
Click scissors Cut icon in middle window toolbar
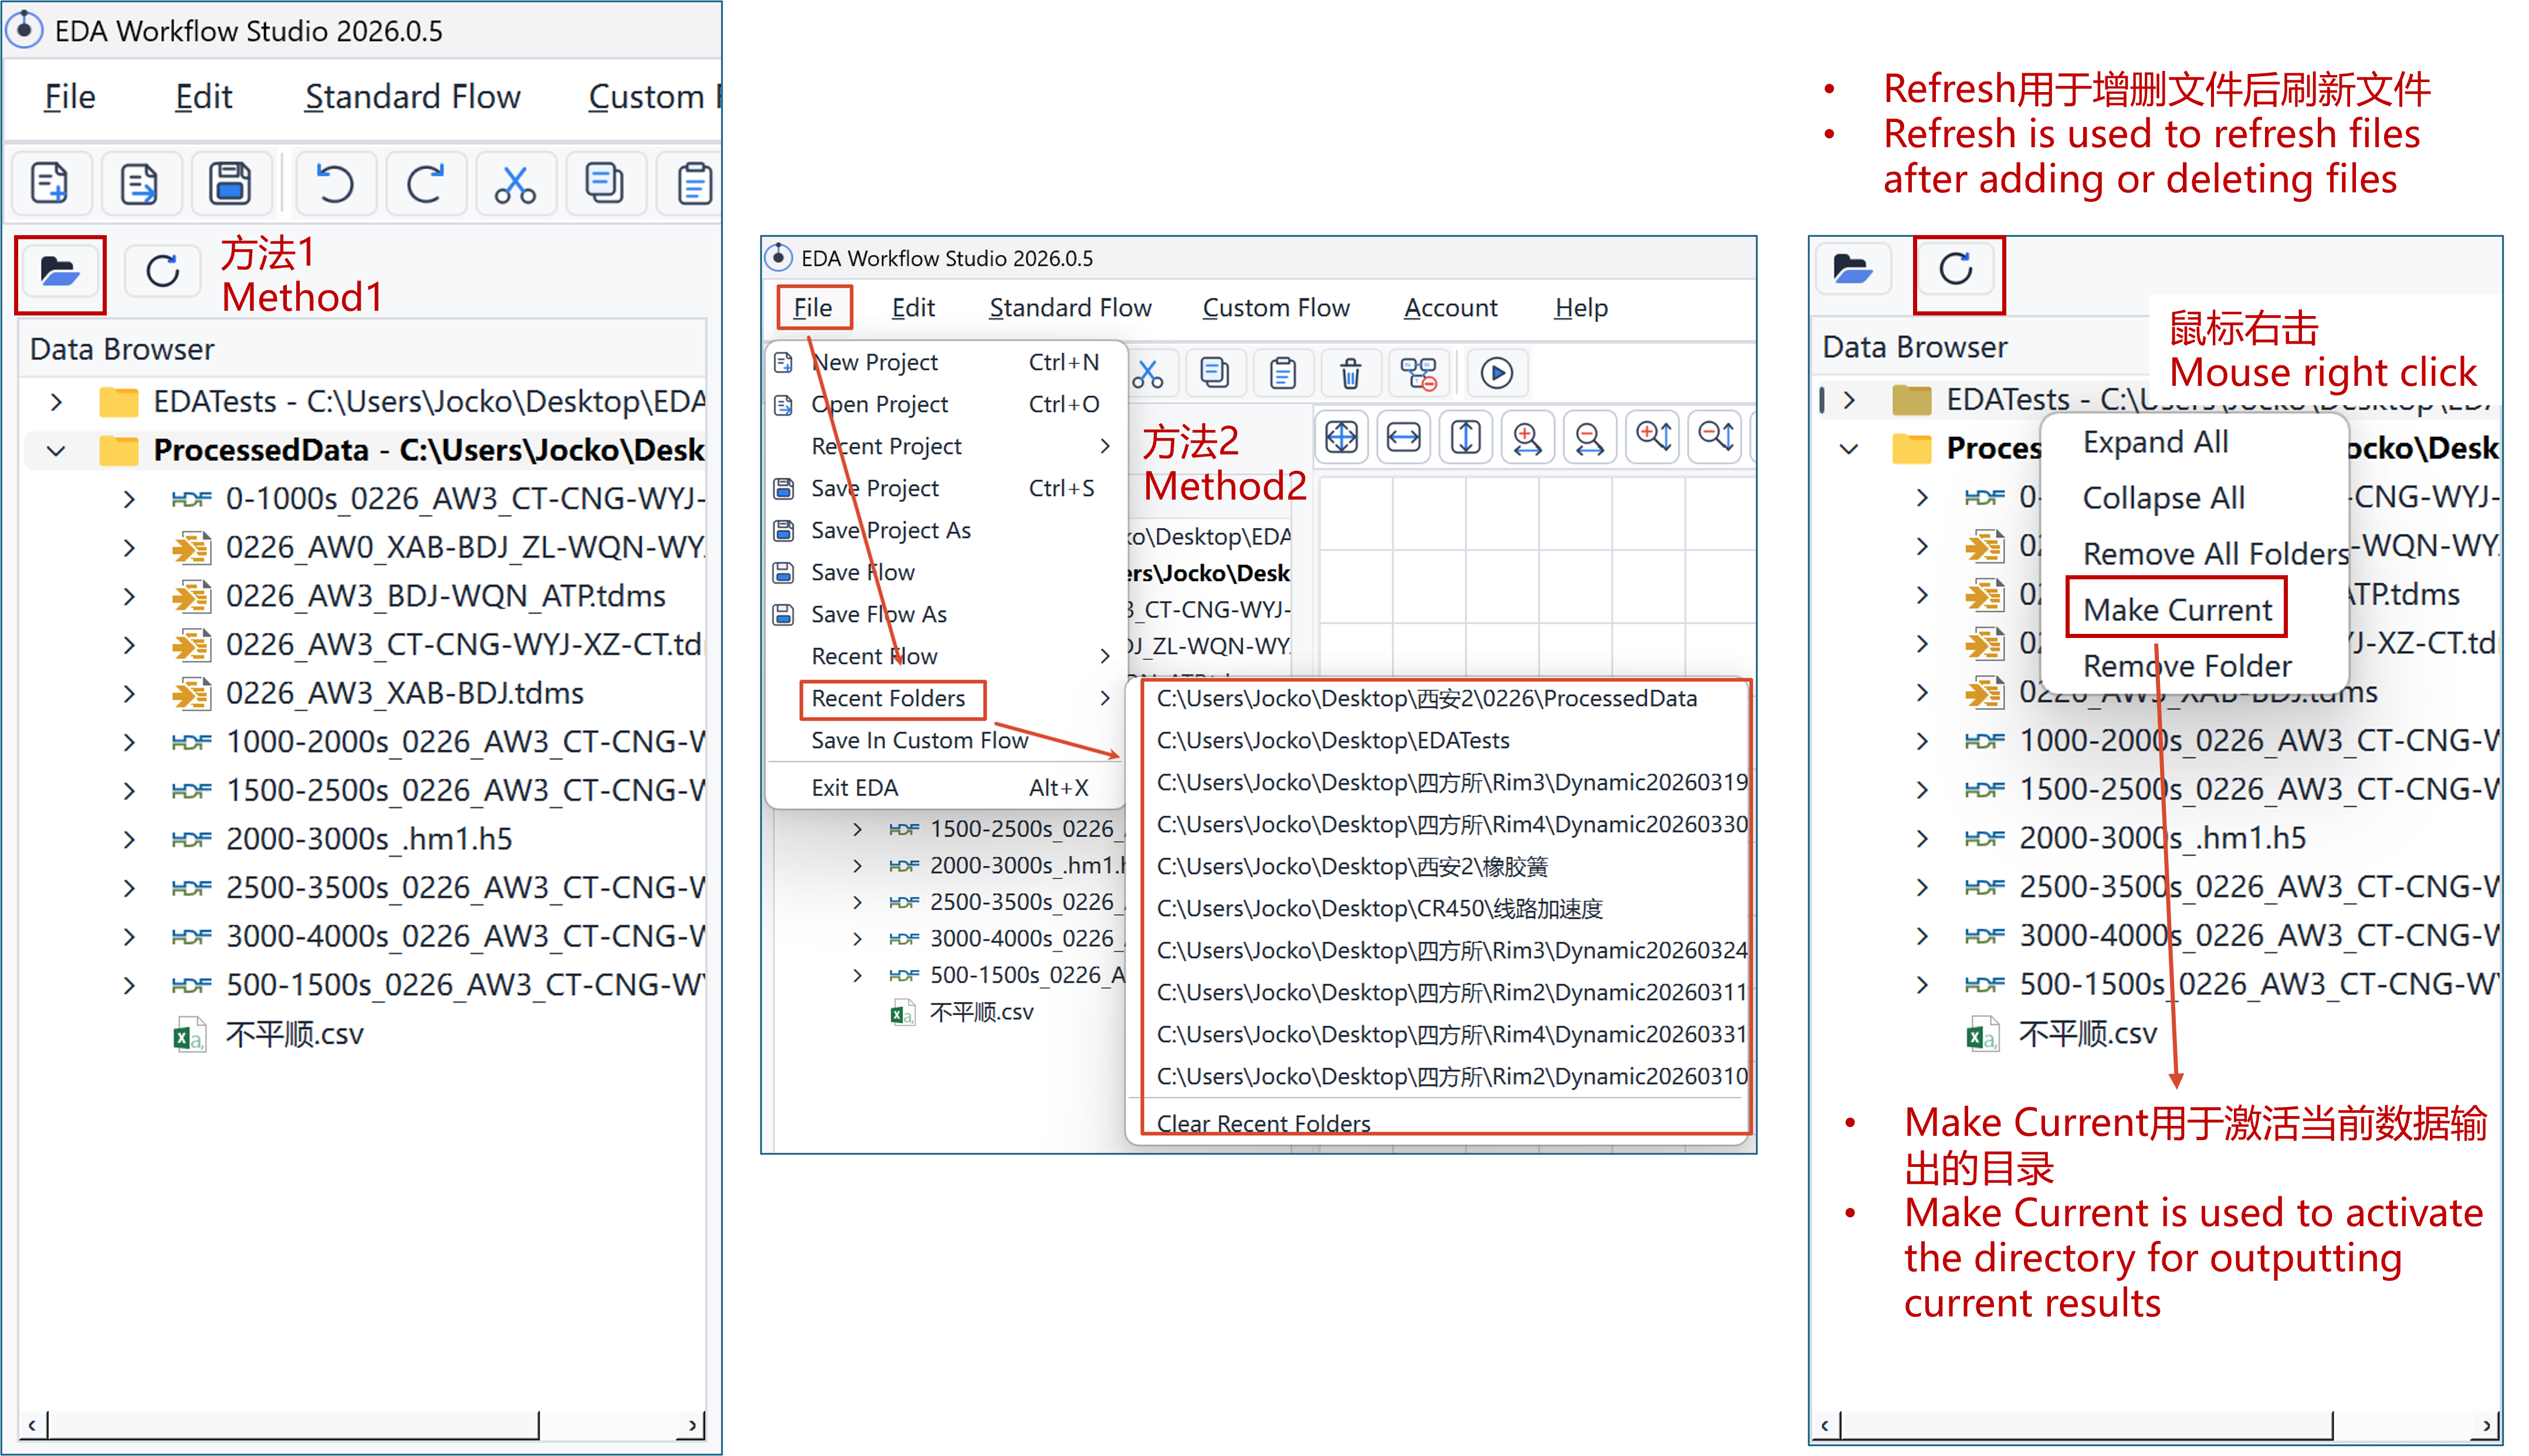[x=1149, y=374]
